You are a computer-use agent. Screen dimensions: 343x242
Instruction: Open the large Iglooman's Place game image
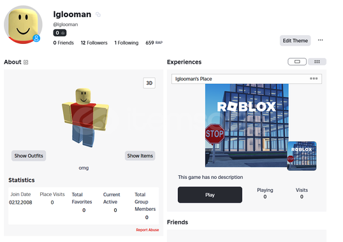247,125
